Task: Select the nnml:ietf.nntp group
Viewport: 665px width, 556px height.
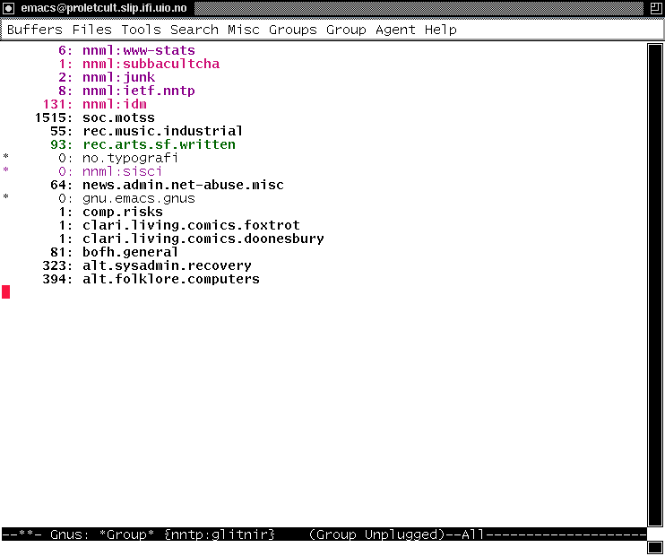Action: pyautogui.click(x=139, y=91)
